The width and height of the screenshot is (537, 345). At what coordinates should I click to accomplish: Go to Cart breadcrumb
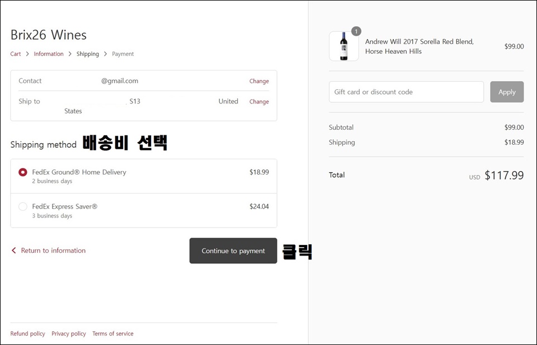click(x=16, y=54)
